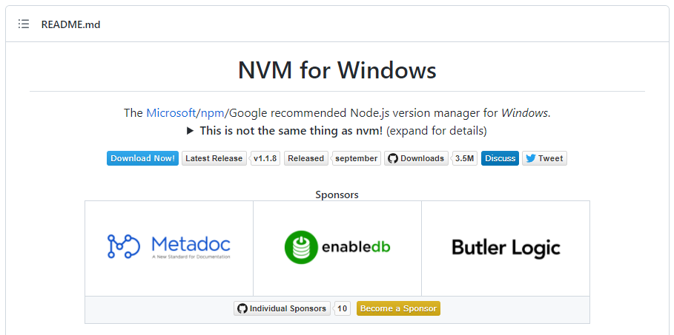Open the Discuss badge
Image resolution: width=674 pixels, height=335 pixels.
point(500,158)
